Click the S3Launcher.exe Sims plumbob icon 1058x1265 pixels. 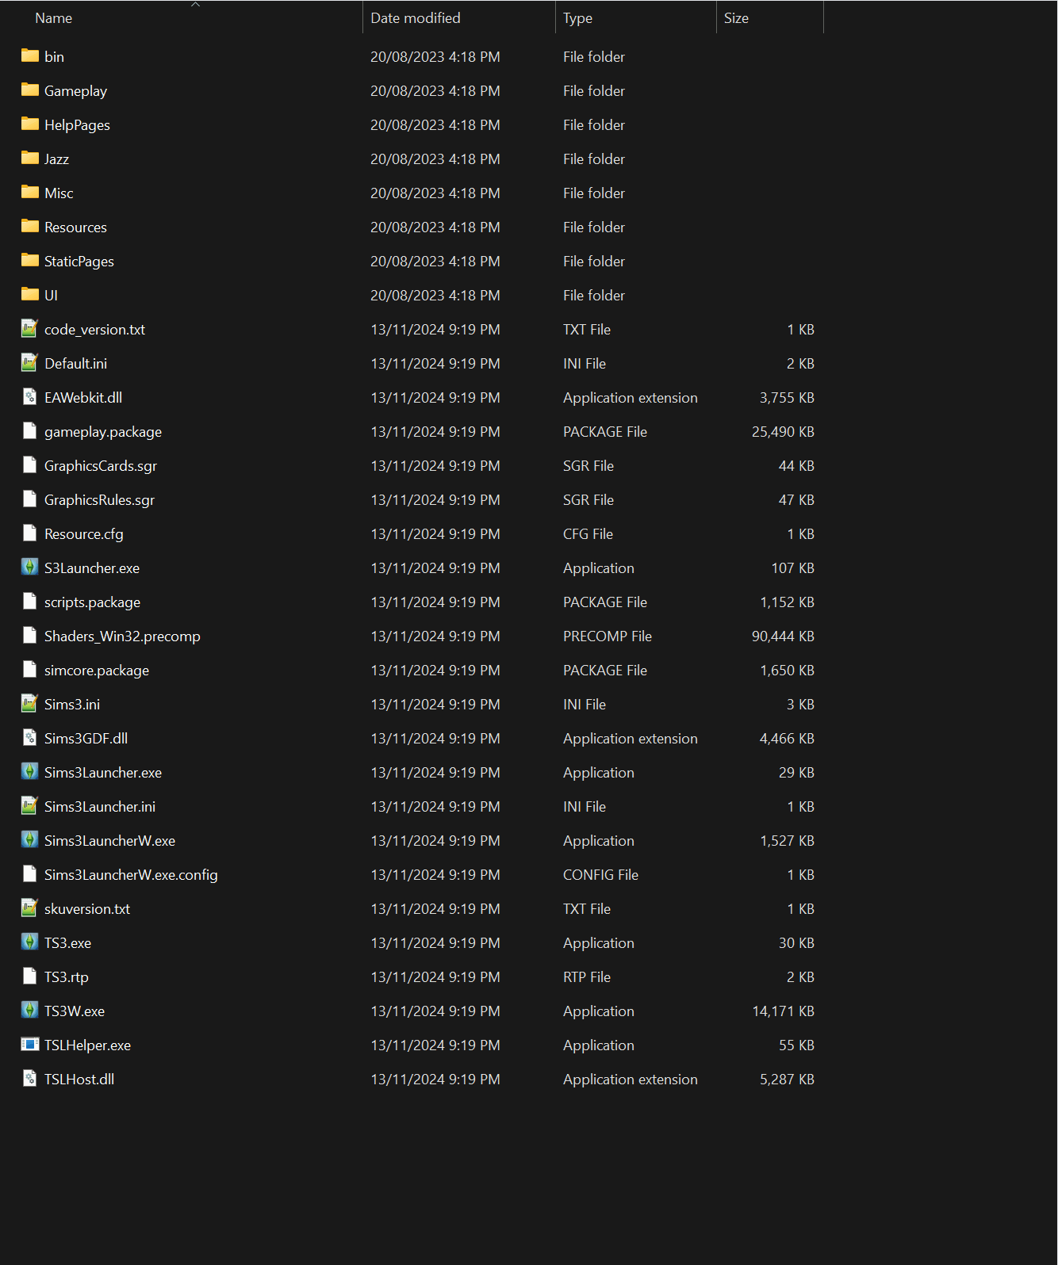click(x=29, y=567)
